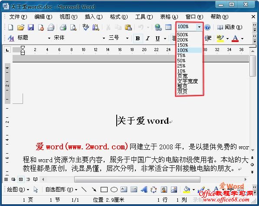Choose 文字宽度 text width zoom
Screen dimensions: 259x206
pos(189,81)
